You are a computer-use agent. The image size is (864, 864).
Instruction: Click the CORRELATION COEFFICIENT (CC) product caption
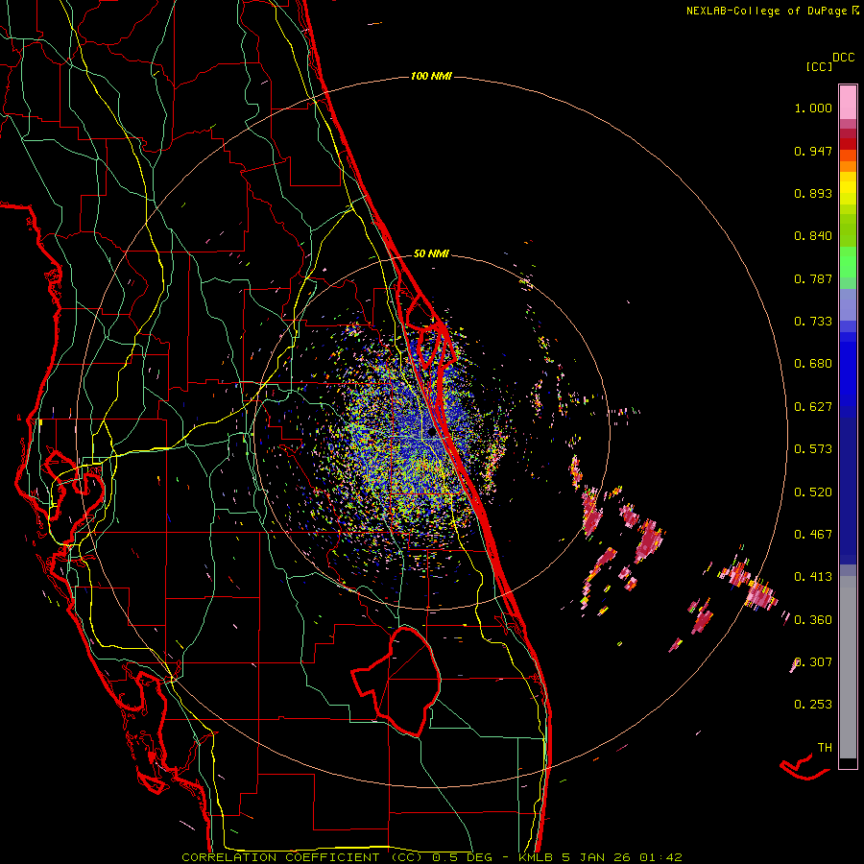coord(302,857)
